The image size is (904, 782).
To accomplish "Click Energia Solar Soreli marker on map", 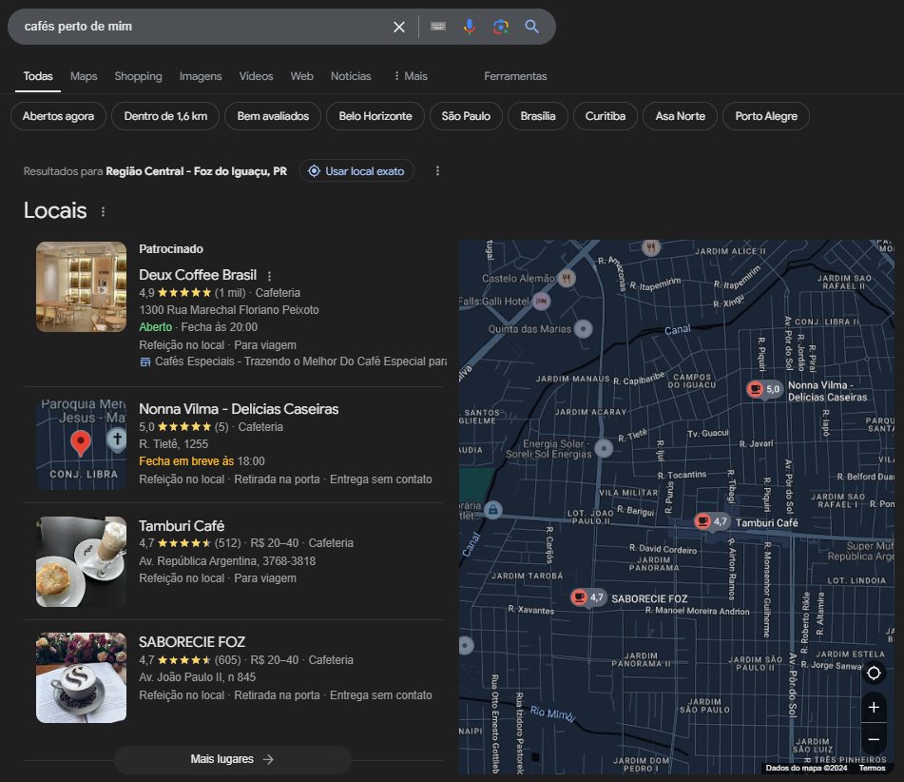I will [604, 448].
